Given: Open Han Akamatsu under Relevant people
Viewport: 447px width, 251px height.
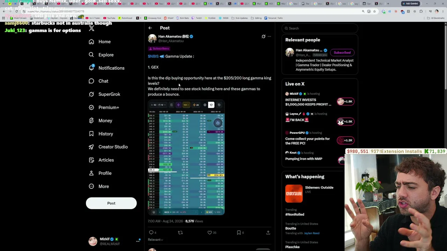Looking at the screenshot, I should pos(309,50).
